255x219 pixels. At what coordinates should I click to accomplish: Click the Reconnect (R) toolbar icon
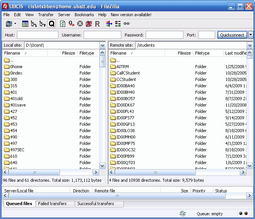click(x=97, y=24)
